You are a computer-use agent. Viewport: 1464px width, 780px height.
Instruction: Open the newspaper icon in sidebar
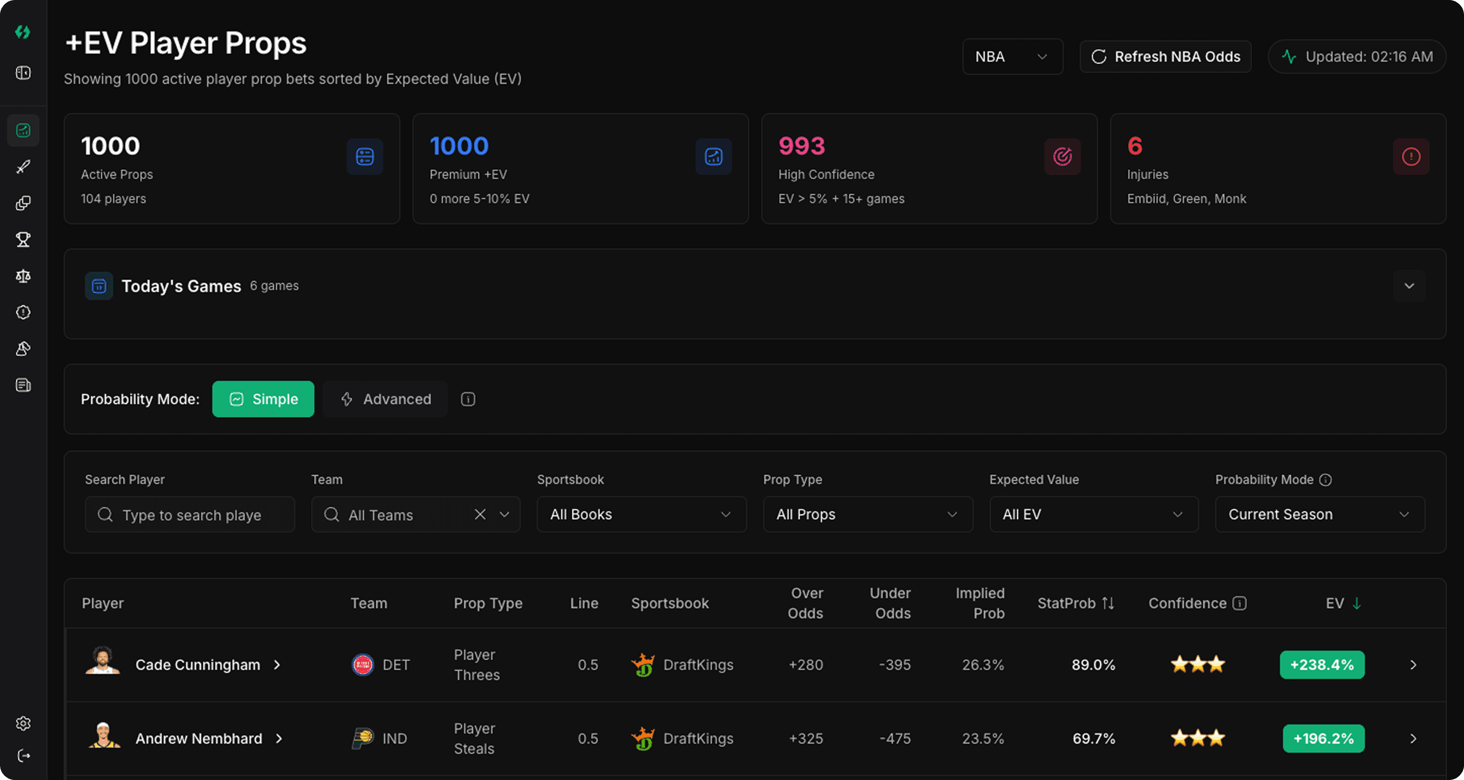(x=23, y=385)
